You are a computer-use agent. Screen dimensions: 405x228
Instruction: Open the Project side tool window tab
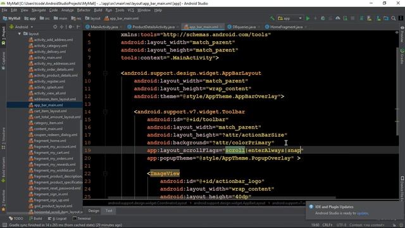click(x=3, y=35)
